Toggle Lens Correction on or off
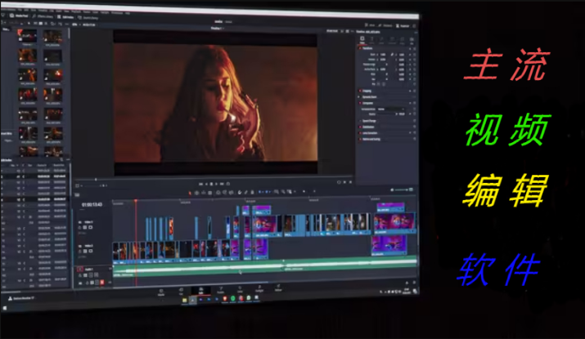The image size is (585, 339). 360,132
